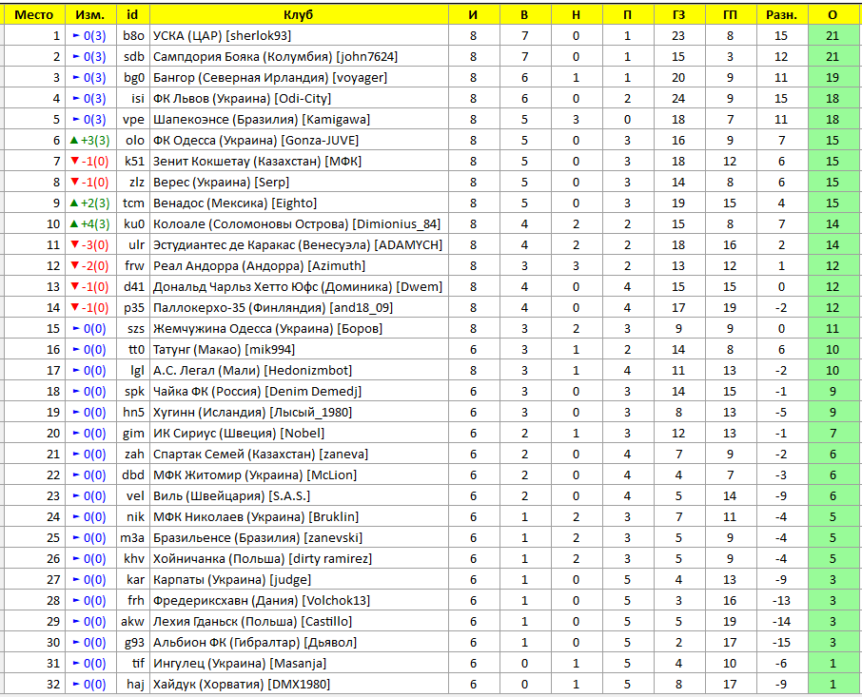Screen dimensions: 862x697
Task: Click the red down arrow for Дональд Чарльз Хетто Юфс
Action: [75, 286]
